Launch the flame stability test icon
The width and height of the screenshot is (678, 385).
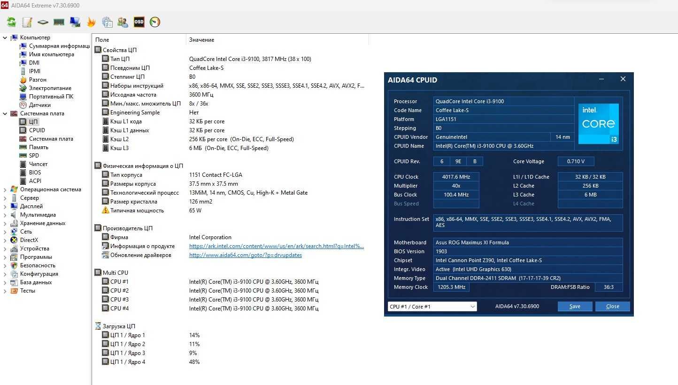click(x=91, y=22)
